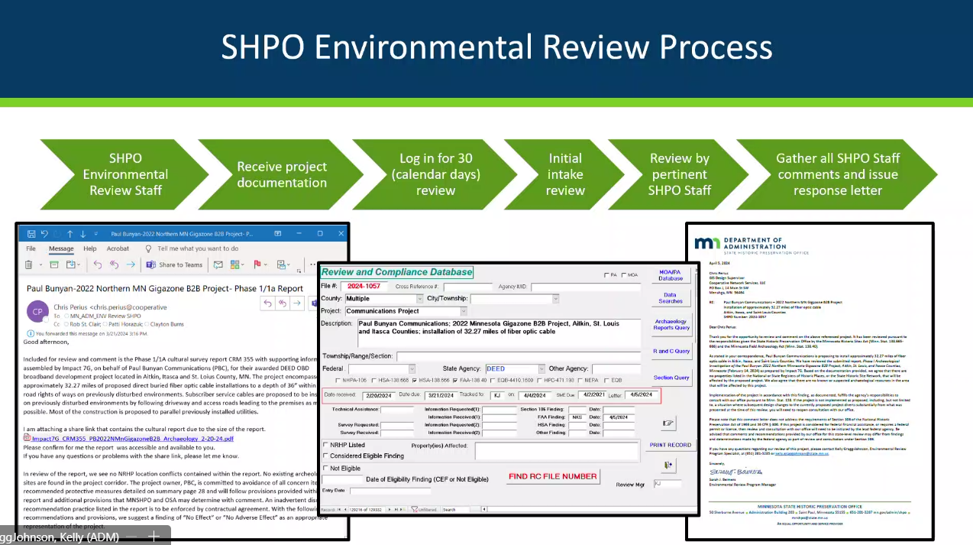Click the Township/Range/Section input field
The image size is (973, 545).
click(518, 356)
